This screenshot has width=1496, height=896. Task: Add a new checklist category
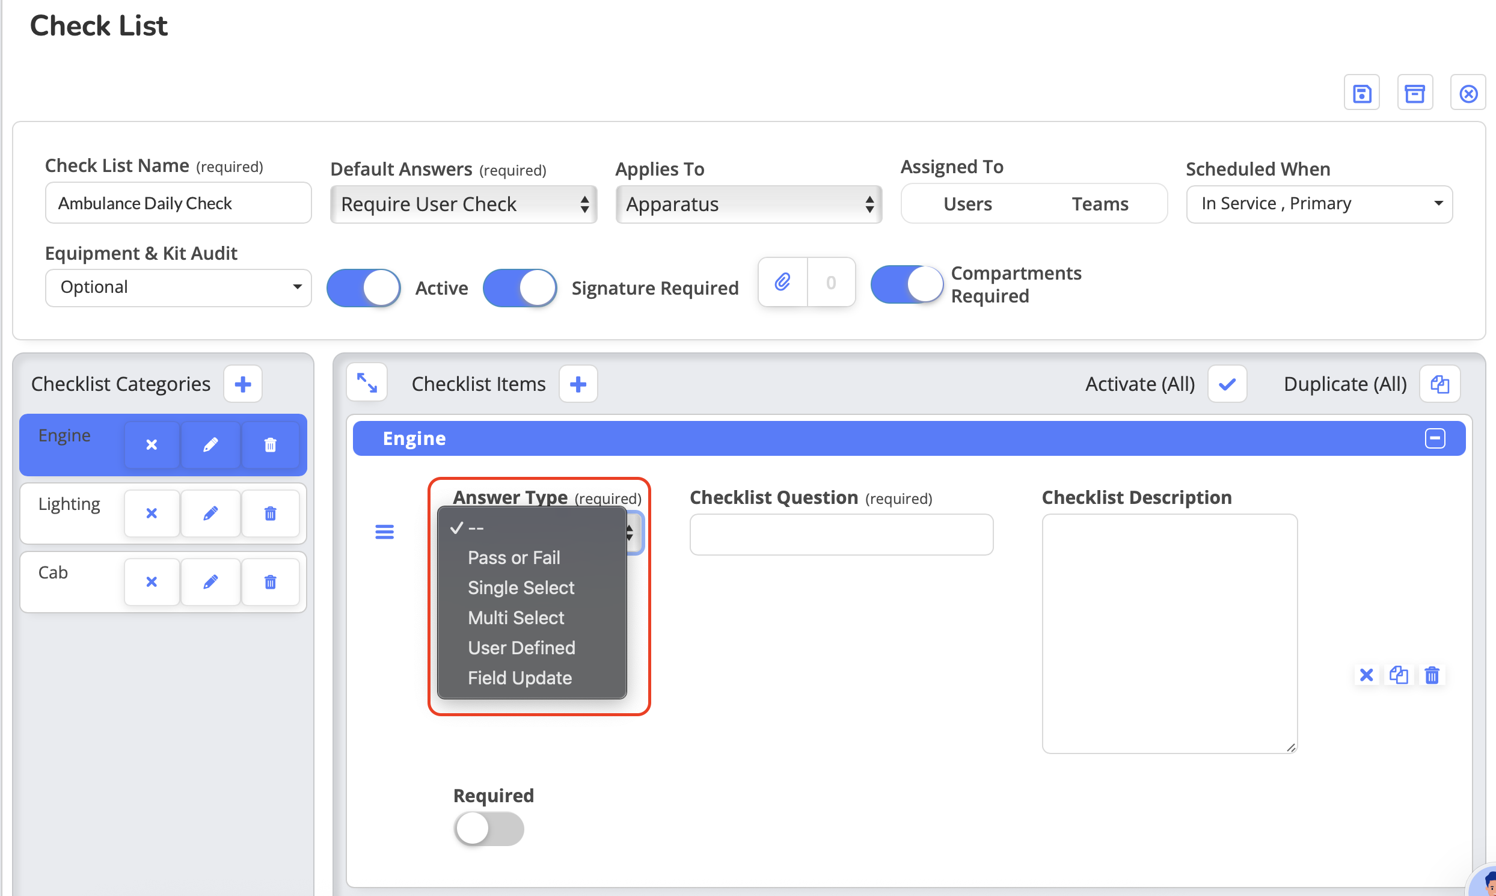tap(243, 384)
